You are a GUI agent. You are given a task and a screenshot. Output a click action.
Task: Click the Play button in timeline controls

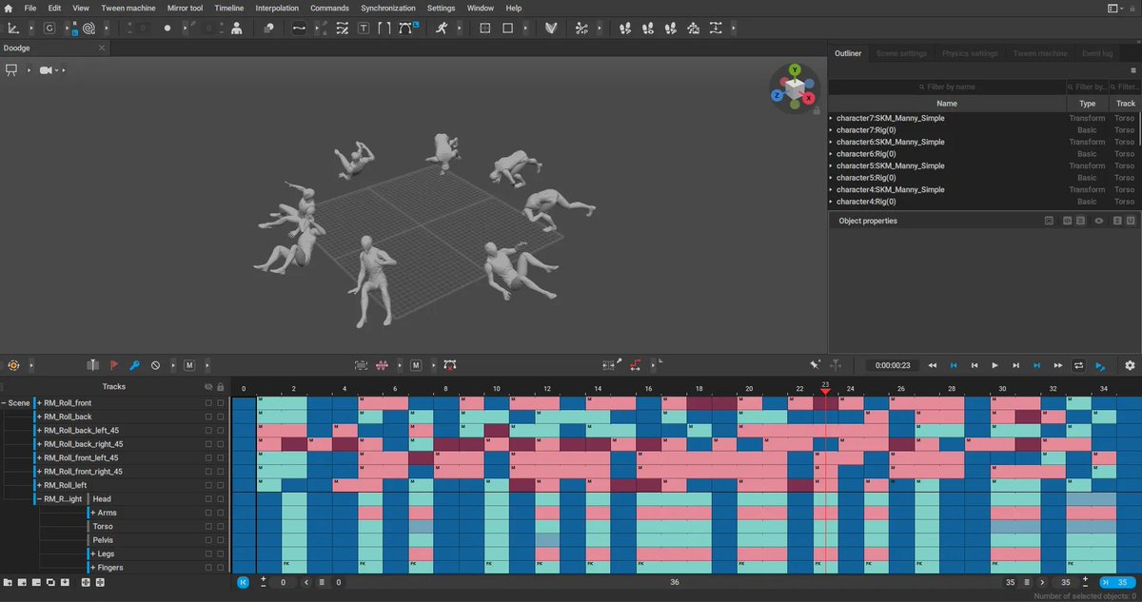pyautogui.click(x=995, y=365)
